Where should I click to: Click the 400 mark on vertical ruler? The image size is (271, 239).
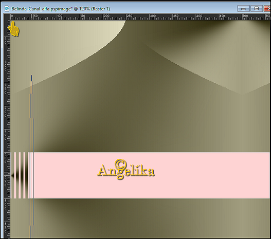(5, 204)
